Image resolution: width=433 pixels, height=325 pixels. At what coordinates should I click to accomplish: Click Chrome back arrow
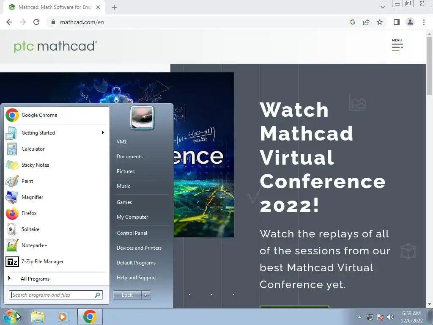point(9,22)
